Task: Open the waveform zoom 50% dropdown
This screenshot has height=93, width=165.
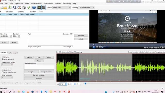Action: 66,84
